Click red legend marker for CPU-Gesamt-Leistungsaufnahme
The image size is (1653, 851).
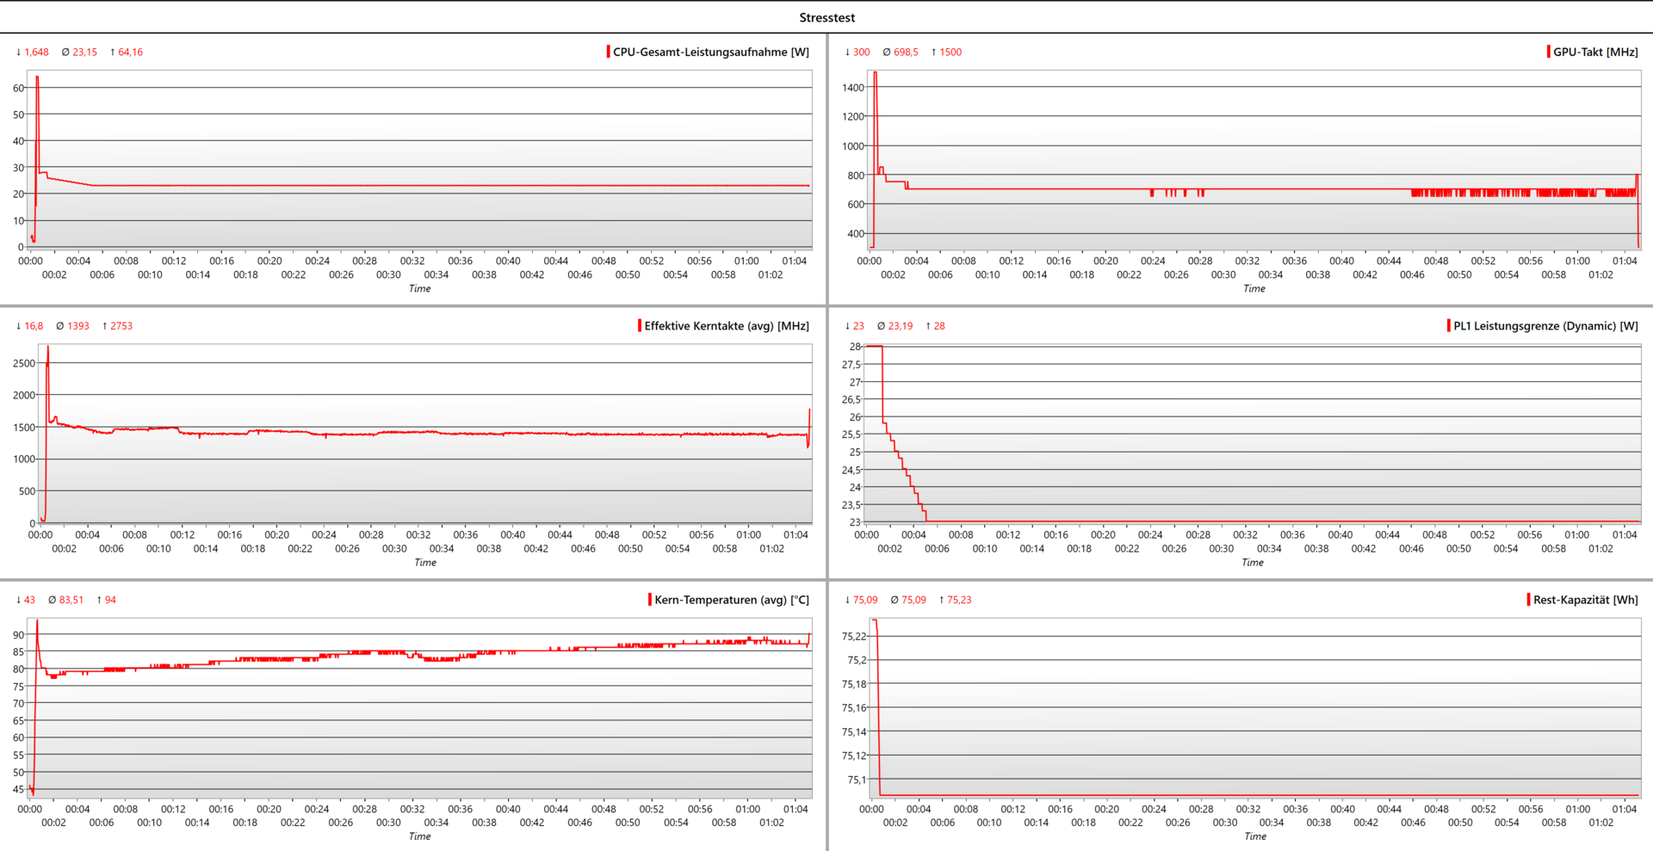[608, 52]
